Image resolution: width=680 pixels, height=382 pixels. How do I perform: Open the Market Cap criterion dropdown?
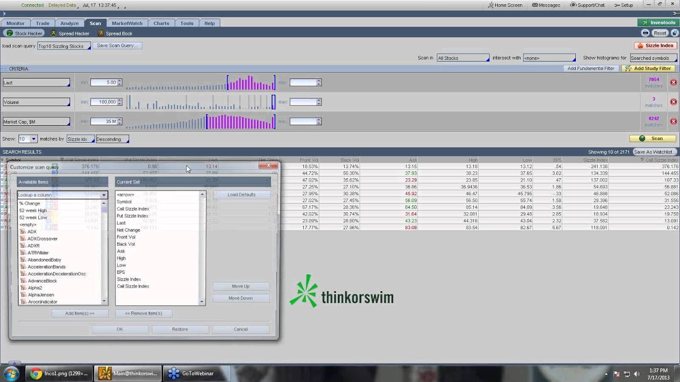pos(36,121)
